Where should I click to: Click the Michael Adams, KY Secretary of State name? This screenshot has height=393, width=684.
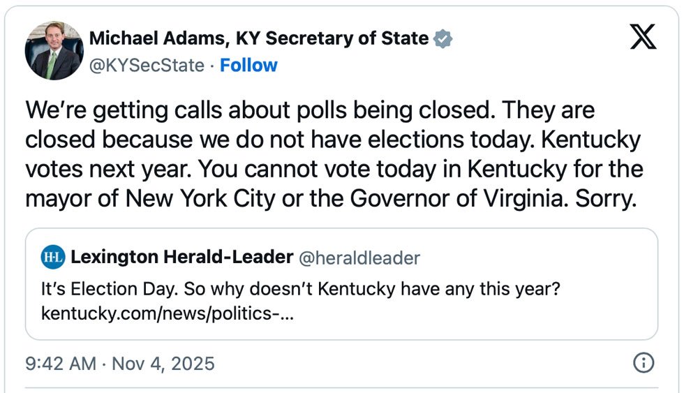tap(258, 38)
